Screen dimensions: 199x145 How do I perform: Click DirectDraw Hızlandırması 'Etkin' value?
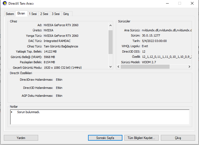point(59,80)
